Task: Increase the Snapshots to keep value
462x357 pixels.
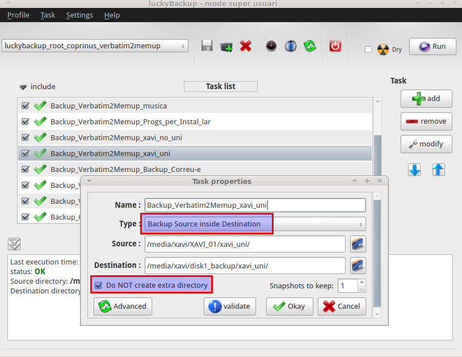Action: tap(362, 282)
